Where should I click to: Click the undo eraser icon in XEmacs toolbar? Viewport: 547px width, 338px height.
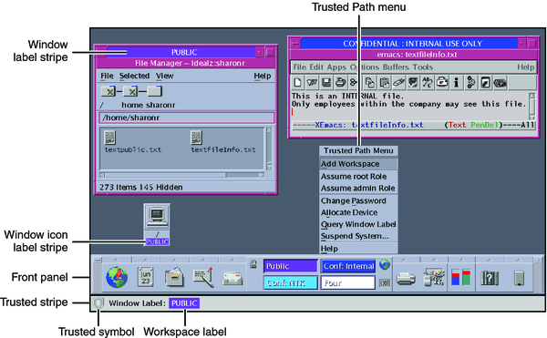pos(398,83)
